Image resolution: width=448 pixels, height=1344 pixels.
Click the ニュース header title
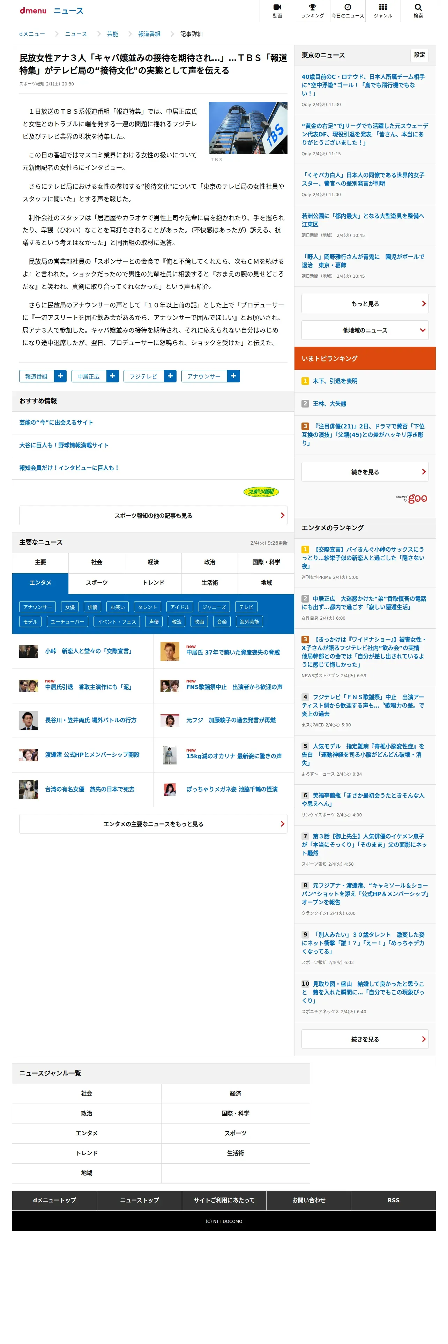(68, 10)
